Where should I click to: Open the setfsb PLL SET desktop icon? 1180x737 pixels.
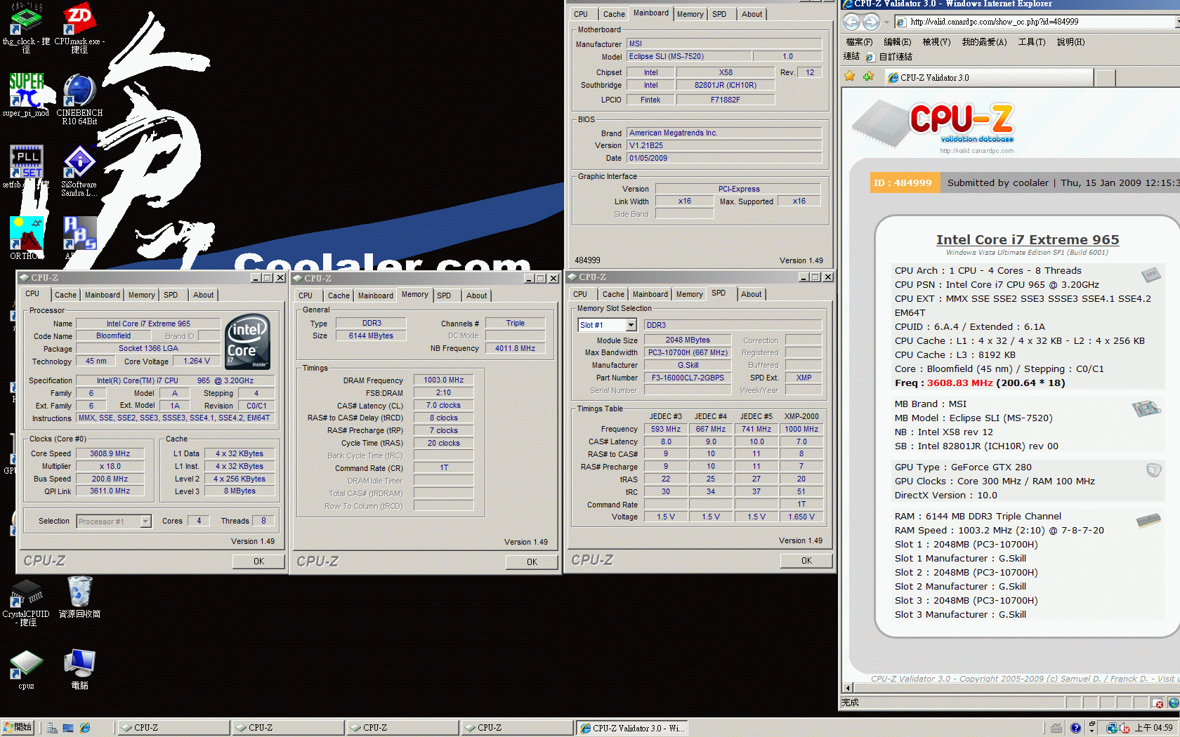coord(26,167)
